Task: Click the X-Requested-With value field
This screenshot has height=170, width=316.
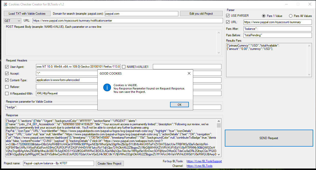Action: tap(67, 93)
